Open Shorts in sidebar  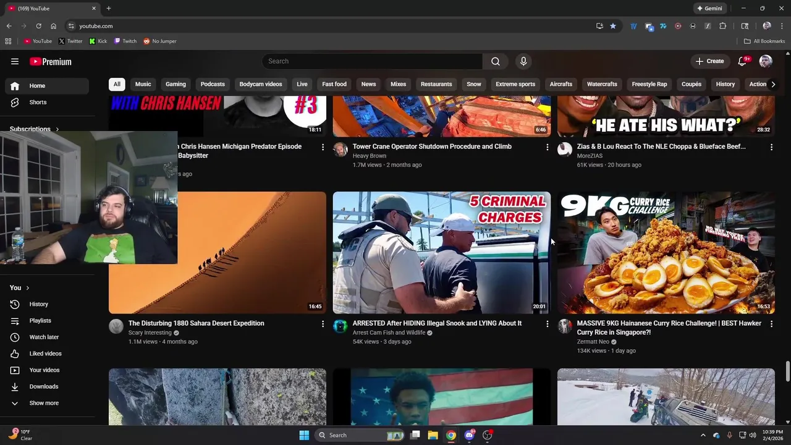46,102
